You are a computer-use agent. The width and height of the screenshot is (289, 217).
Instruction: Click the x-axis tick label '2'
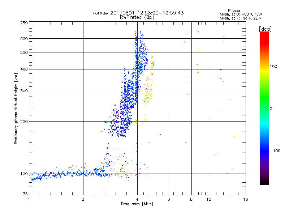(x=83, y=199)
